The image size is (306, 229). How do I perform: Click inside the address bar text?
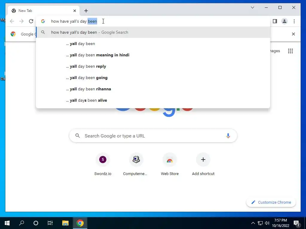(x=74, y=21)
